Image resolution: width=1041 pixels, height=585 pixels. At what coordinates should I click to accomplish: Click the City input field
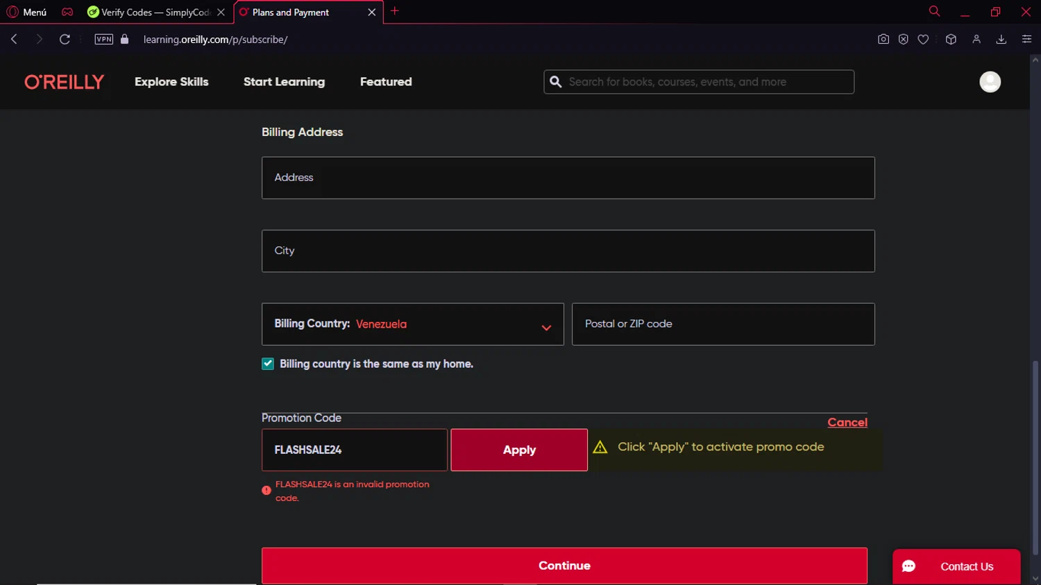(568, 251)
